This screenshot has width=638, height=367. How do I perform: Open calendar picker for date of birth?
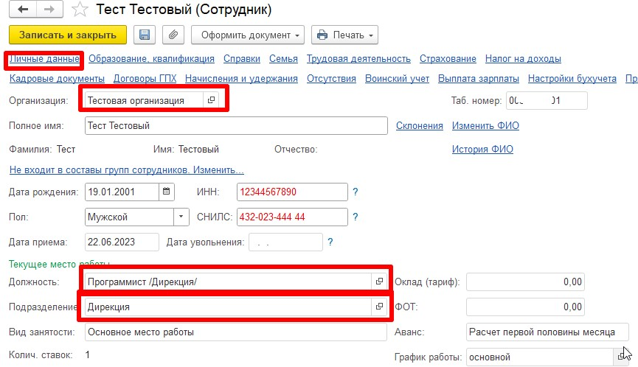tap(167, 192)
